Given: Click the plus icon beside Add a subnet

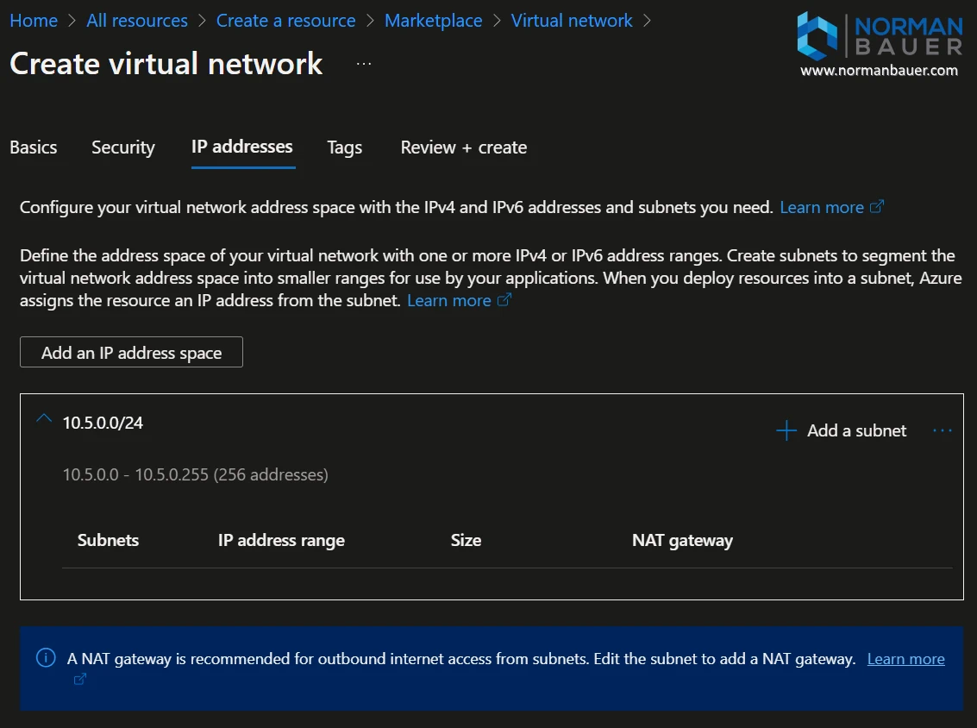Looking at the screenshot, I should tap(786, 431).
